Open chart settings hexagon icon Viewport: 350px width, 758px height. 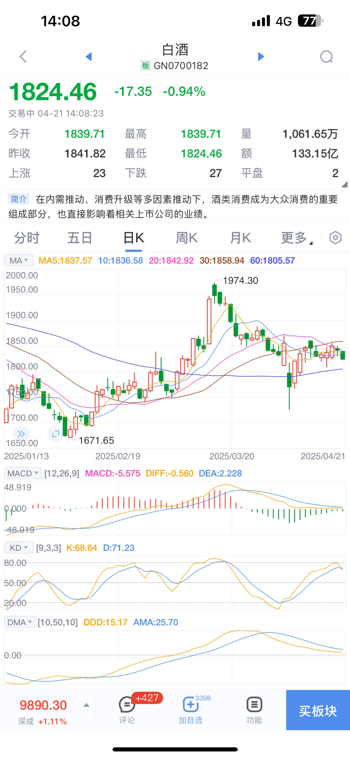(x=335, y=238)
